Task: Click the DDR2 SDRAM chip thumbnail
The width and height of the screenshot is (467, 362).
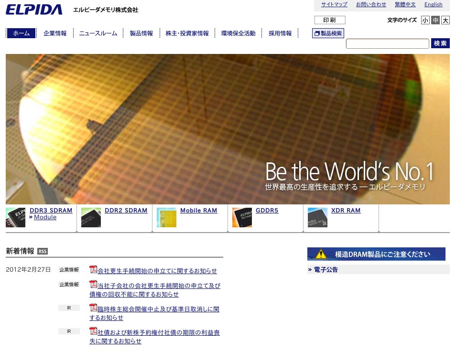Action: pyautogui.click(x=91, y=217)
